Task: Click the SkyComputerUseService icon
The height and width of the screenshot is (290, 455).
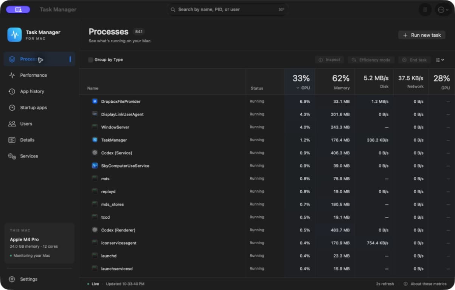Action: tap(95, 165)
